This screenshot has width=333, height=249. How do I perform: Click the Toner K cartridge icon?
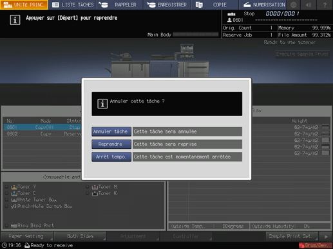point(95,193)
